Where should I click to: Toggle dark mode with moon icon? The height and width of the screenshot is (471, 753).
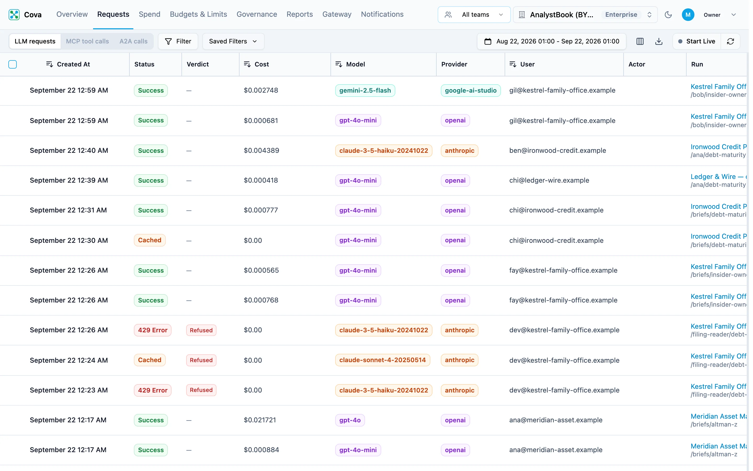tap(668, 15)
